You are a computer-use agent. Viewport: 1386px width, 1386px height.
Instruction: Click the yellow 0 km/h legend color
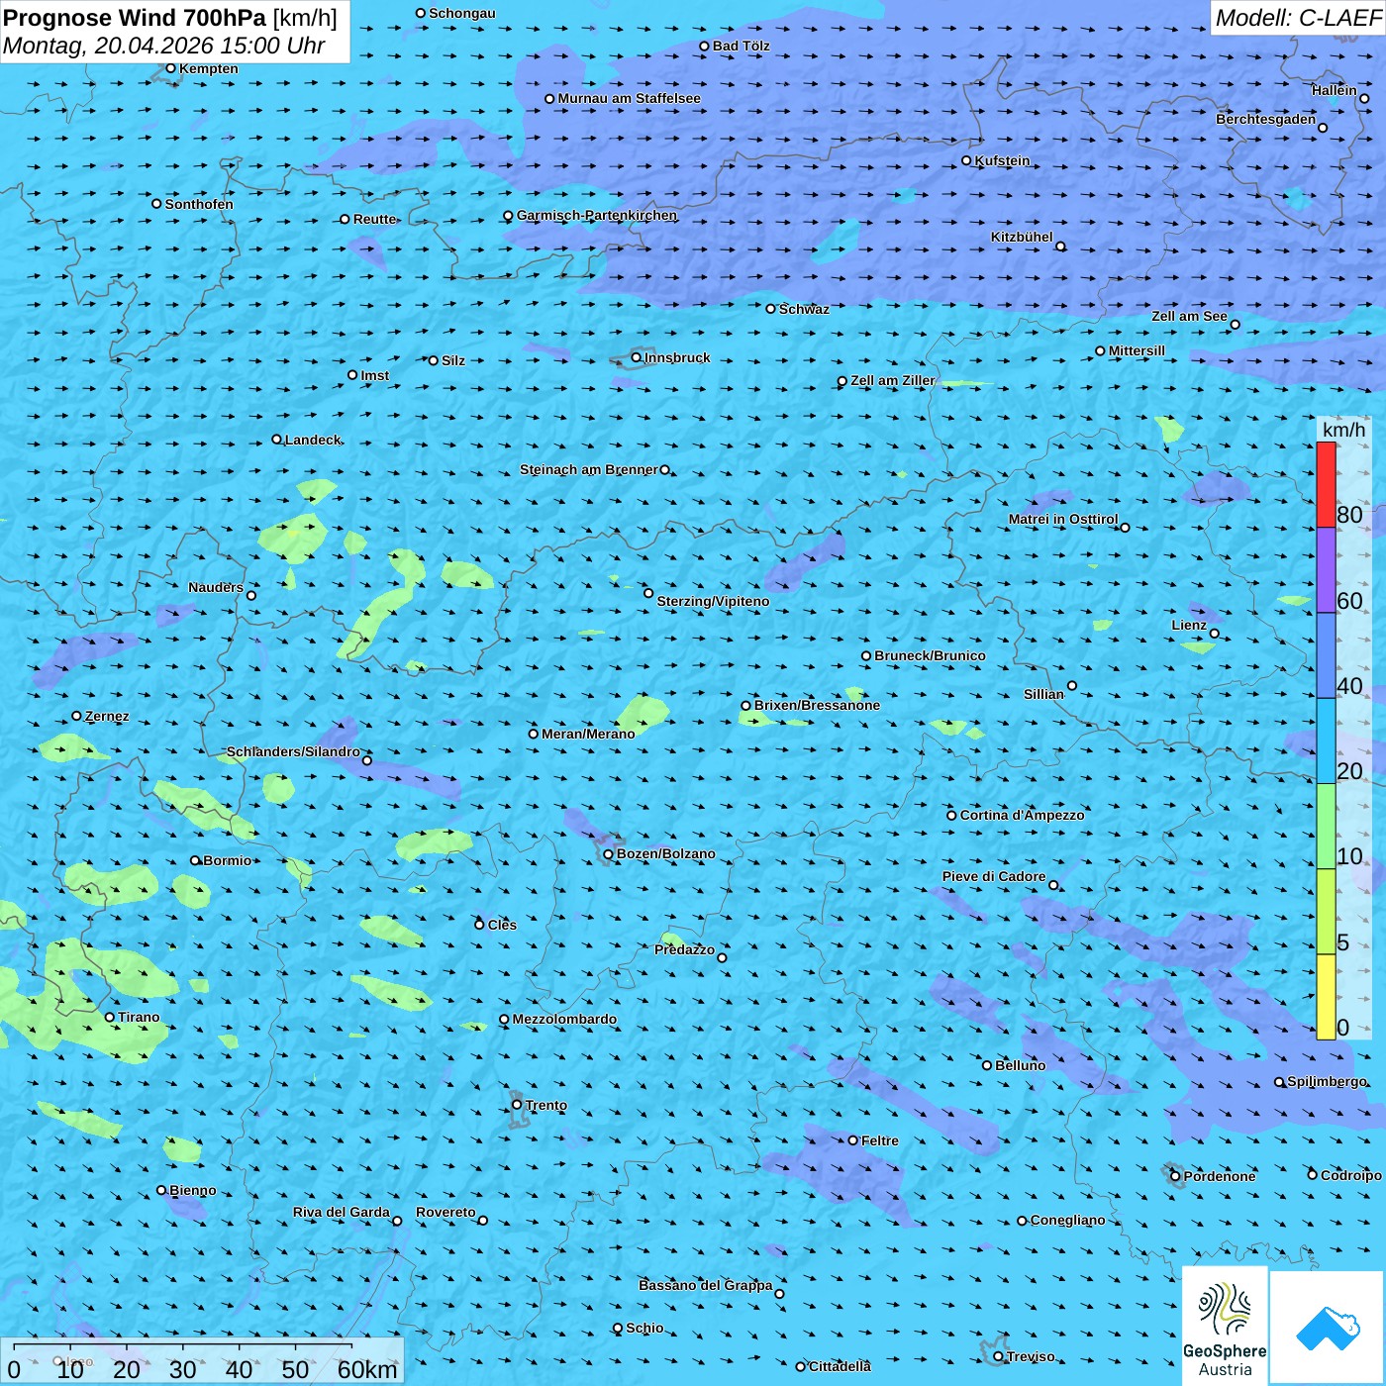coord(1326,997)
